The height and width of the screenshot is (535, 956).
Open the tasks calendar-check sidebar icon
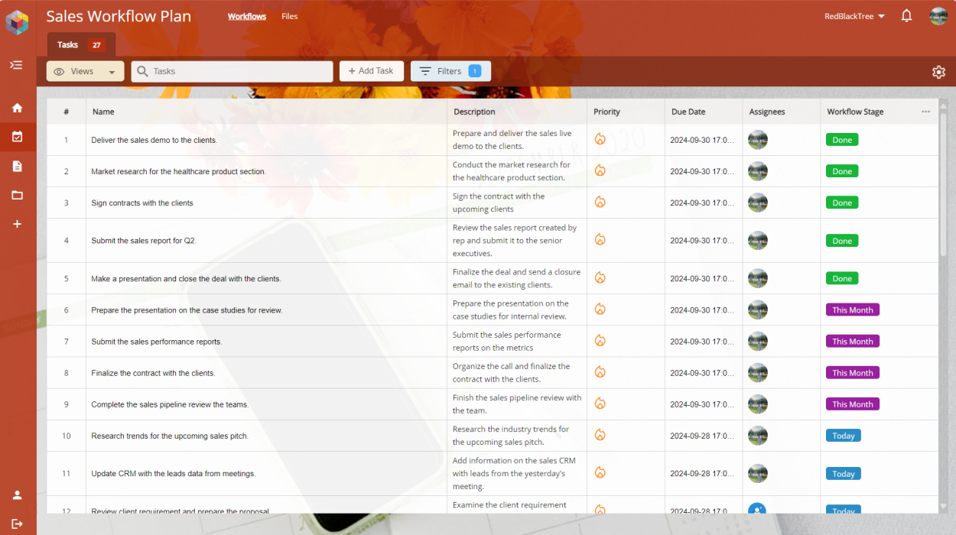tap(17, 137)
